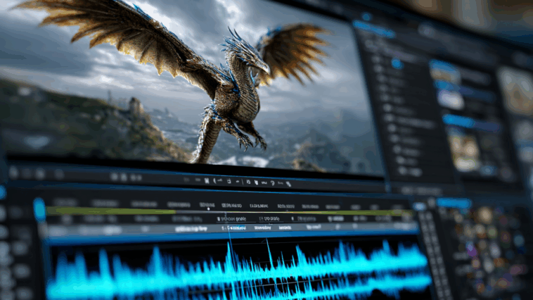Select the blue tab above the icon grid
Screen dimensions: 533x300
[x=454, y=204]
